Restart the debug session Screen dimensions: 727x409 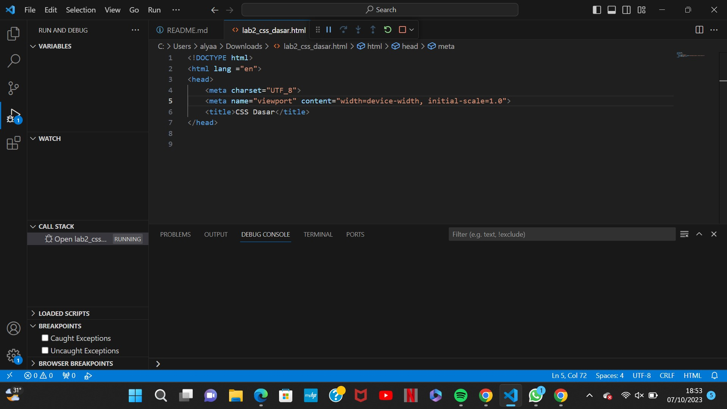pos(388,30)
